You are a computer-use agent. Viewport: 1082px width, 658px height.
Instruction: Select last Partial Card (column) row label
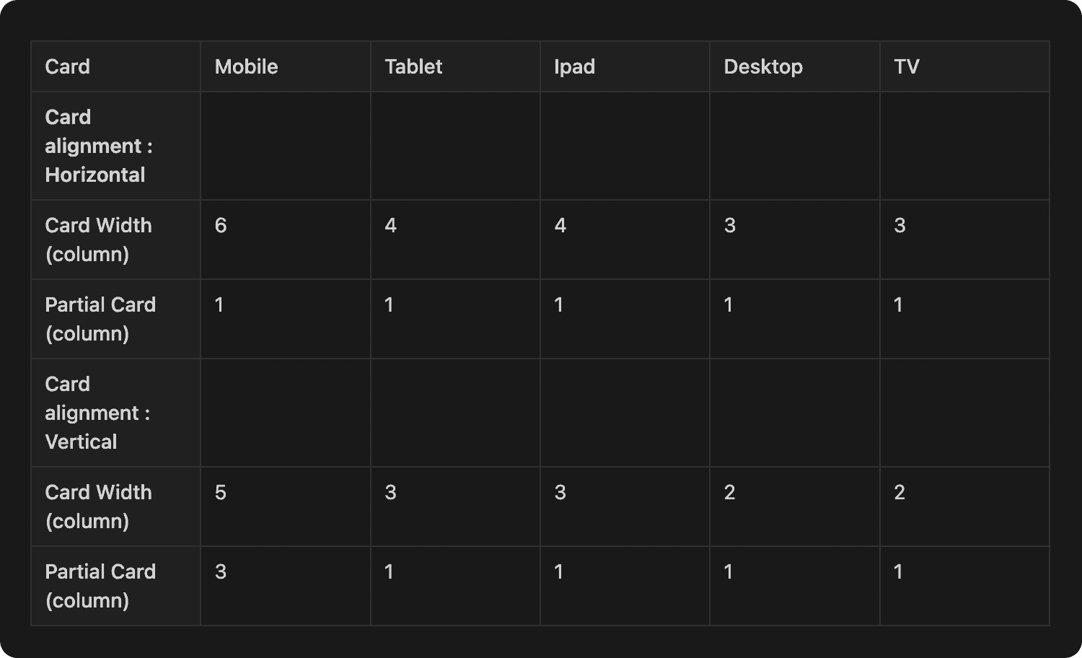pos(100,586)
